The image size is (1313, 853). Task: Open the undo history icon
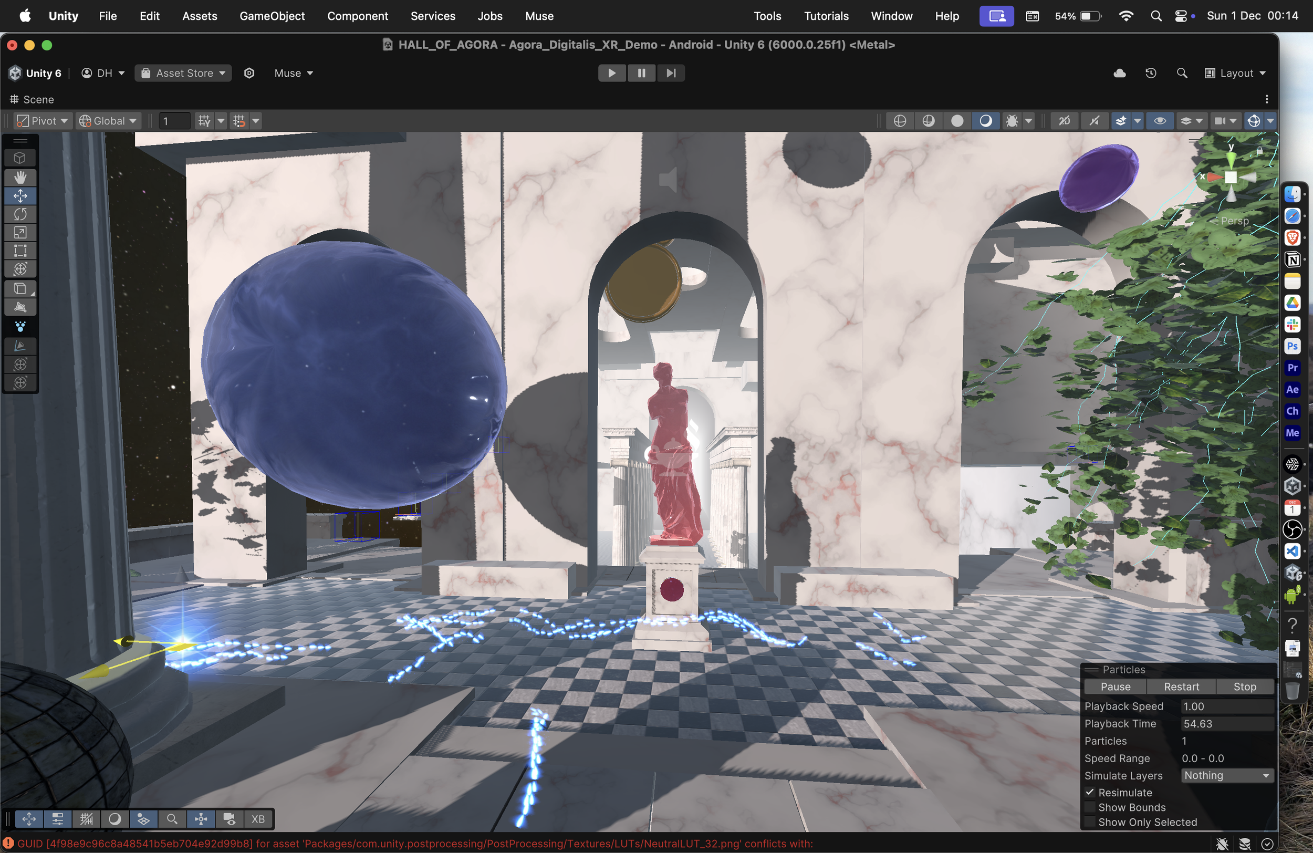(x=1151, y=73)
